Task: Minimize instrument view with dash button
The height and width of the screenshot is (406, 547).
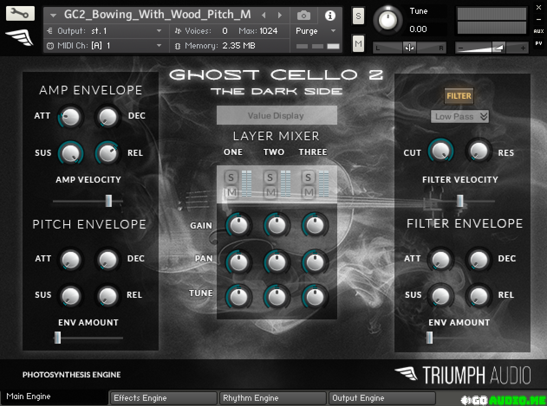Action: pyautogui.click(x=539, y=19)
